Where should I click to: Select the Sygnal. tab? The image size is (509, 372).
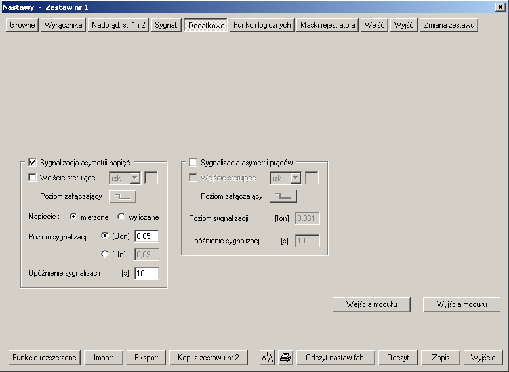pos(166,25)
